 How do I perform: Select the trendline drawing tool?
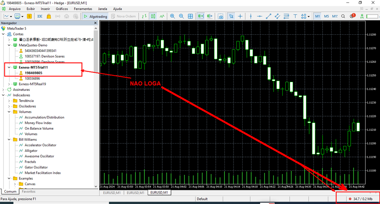point(268,16)
